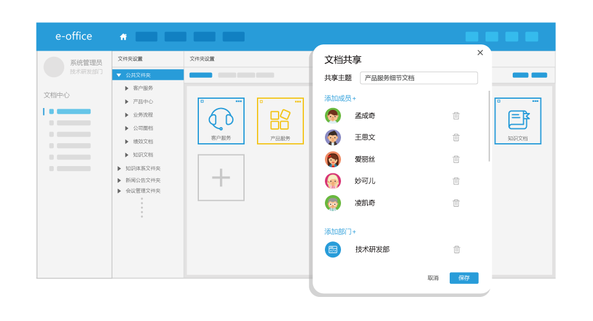Go to the home icon in header
Screen dimensions: 593x321
coord(124,36)
